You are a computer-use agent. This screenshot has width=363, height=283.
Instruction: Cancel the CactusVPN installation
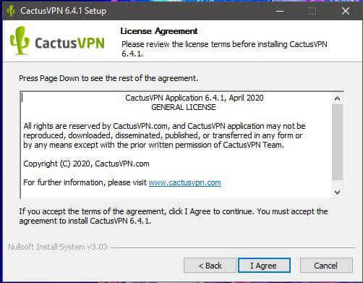(326, 266)
